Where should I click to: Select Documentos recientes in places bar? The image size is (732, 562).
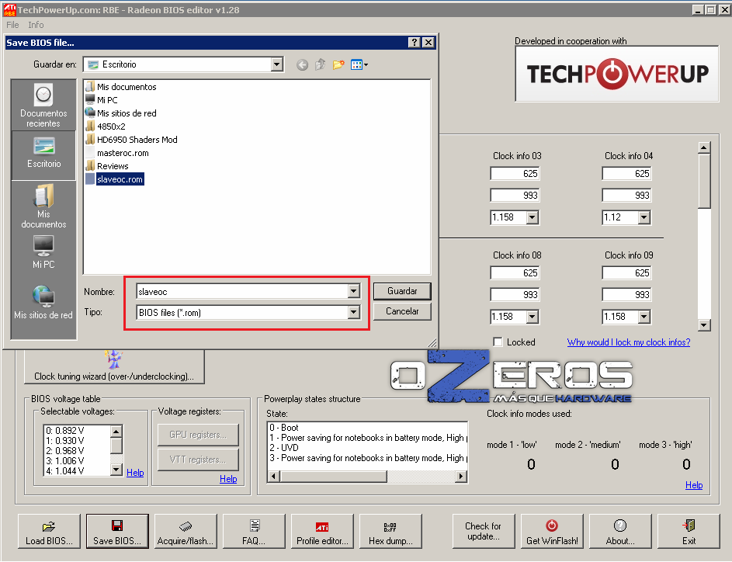43,106
